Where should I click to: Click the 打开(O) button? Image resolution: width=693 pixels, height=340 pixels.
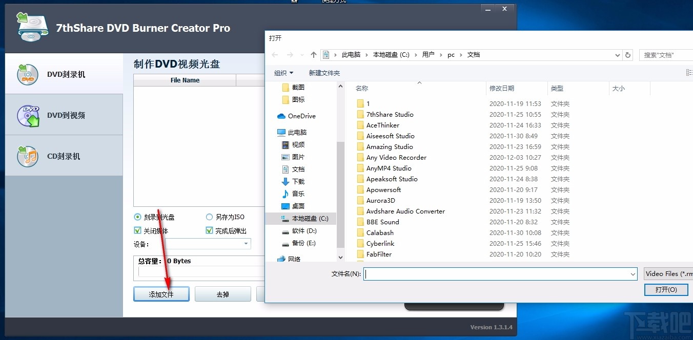click(x=666, y=289)
